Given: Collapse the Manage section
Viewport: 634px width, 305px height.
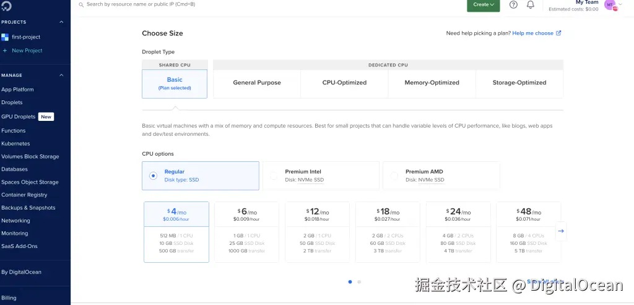Looking at the screenshot, I should (x=61, y=76).
